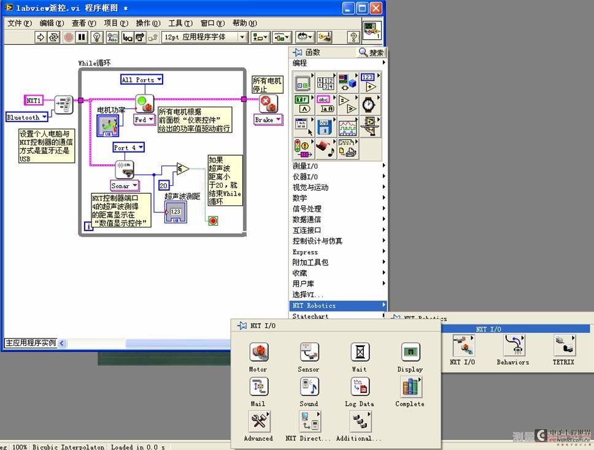Click the Abort Execution stop button

69,37
